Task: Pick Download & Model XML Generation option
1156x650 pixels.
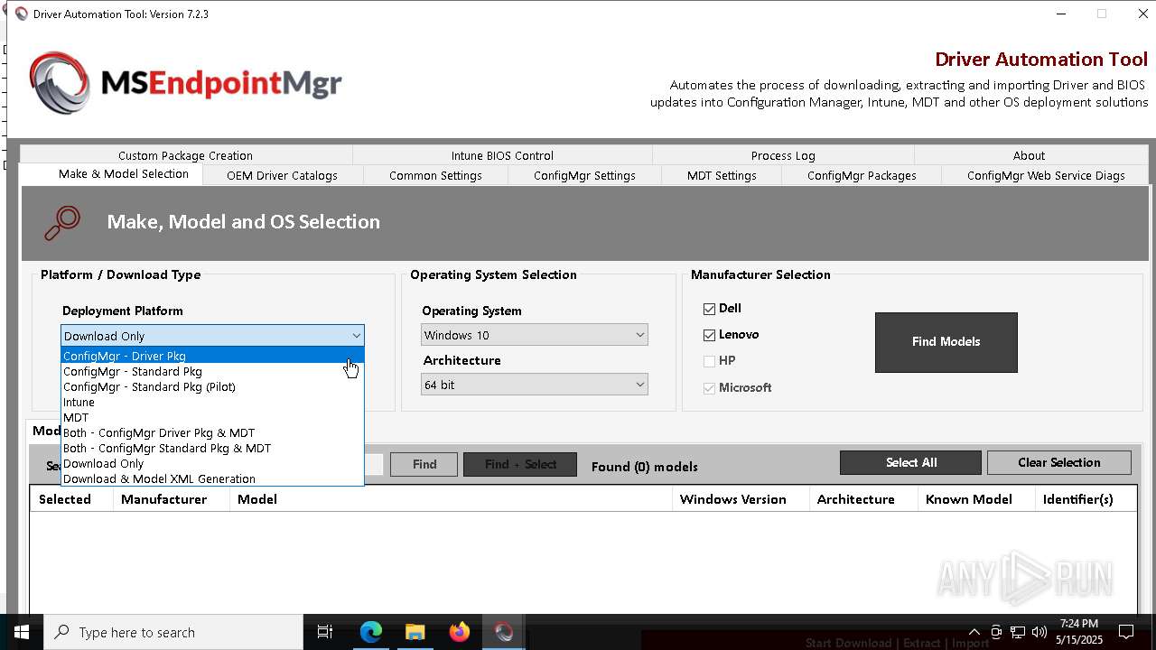Action: coord(212,478)
